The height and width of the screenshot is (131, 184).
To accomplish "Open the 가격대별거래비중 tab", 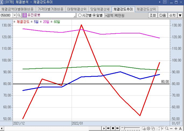I will point(50,9).
